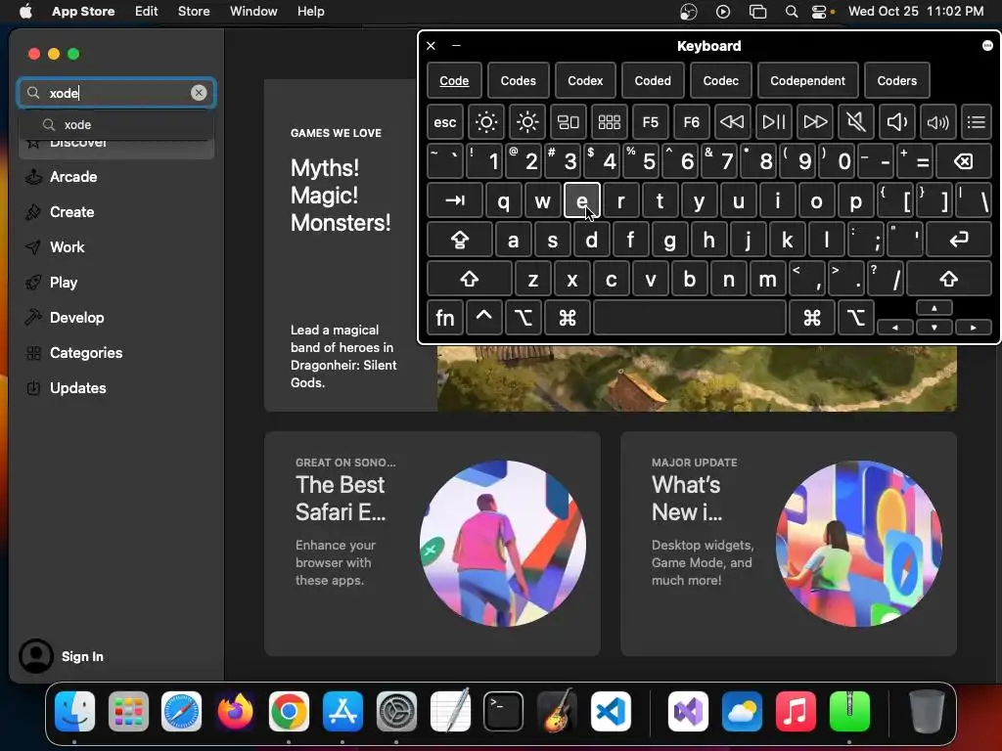Screen dimensions: 1002x751
Task: Toggle the control key
Action: (x=483, y=318)
